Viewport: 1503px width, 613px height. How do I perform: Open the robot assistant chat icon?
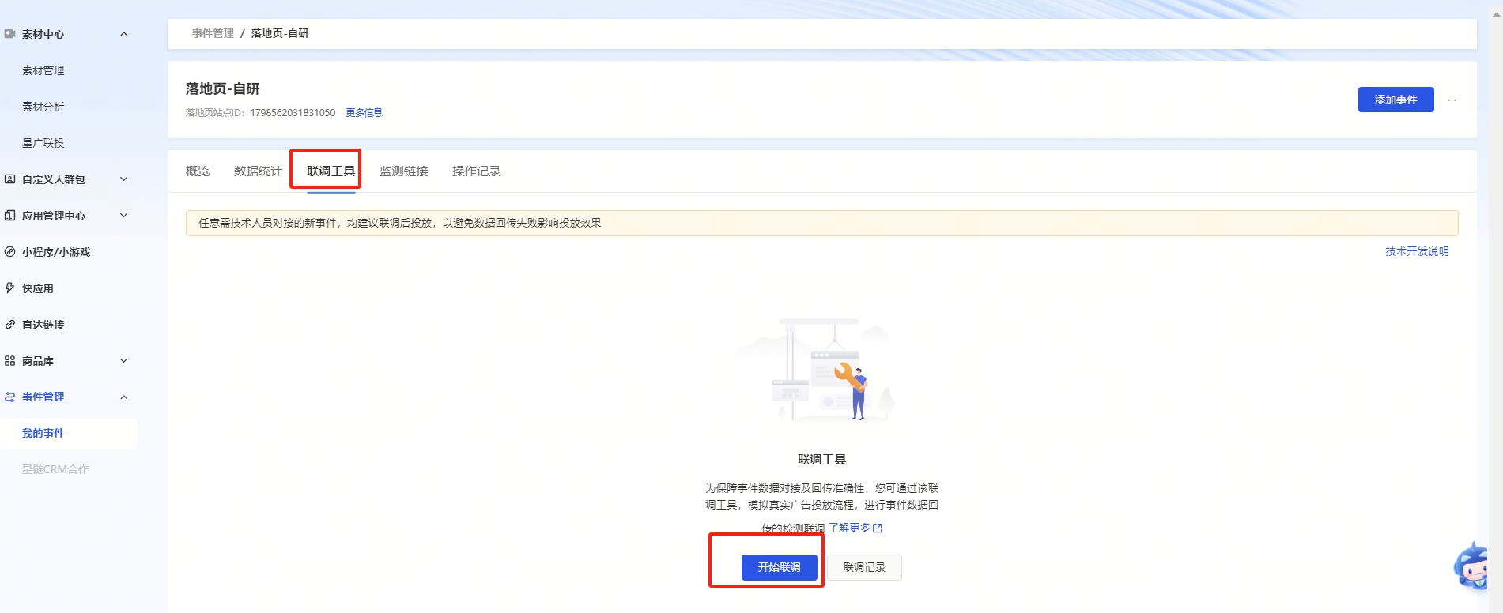pos(1473,566)
